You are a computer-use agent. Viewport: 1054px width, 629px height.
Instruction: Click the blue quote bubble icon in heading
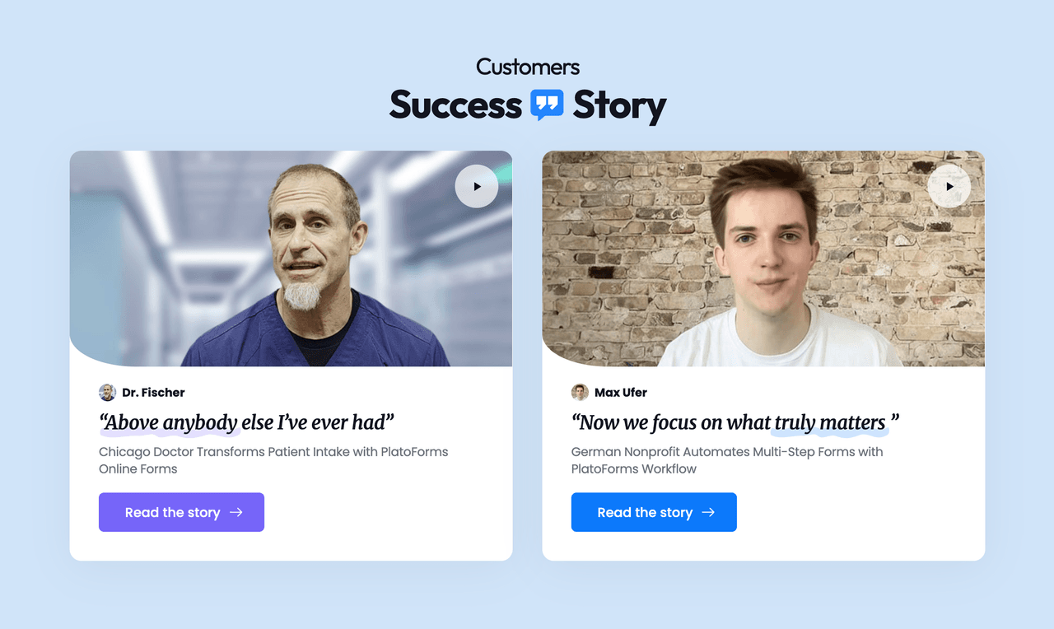[x=547, y=105]
